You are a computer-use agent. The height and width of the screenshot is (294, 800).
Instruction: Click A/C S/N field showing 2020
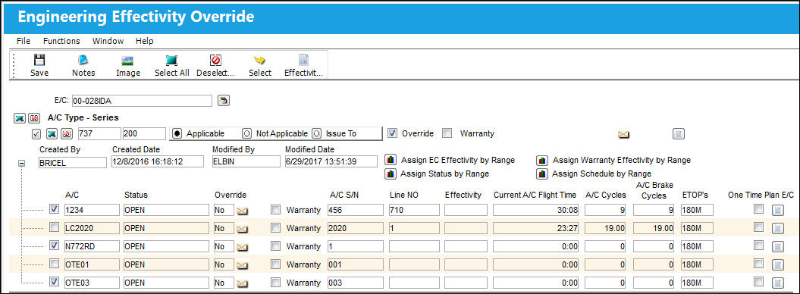355,228
